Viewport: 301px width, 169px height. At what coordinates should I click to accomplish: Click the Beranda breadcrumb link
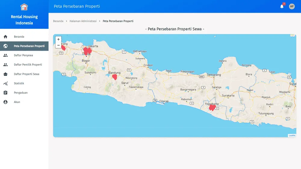click(x=58, y=21)
